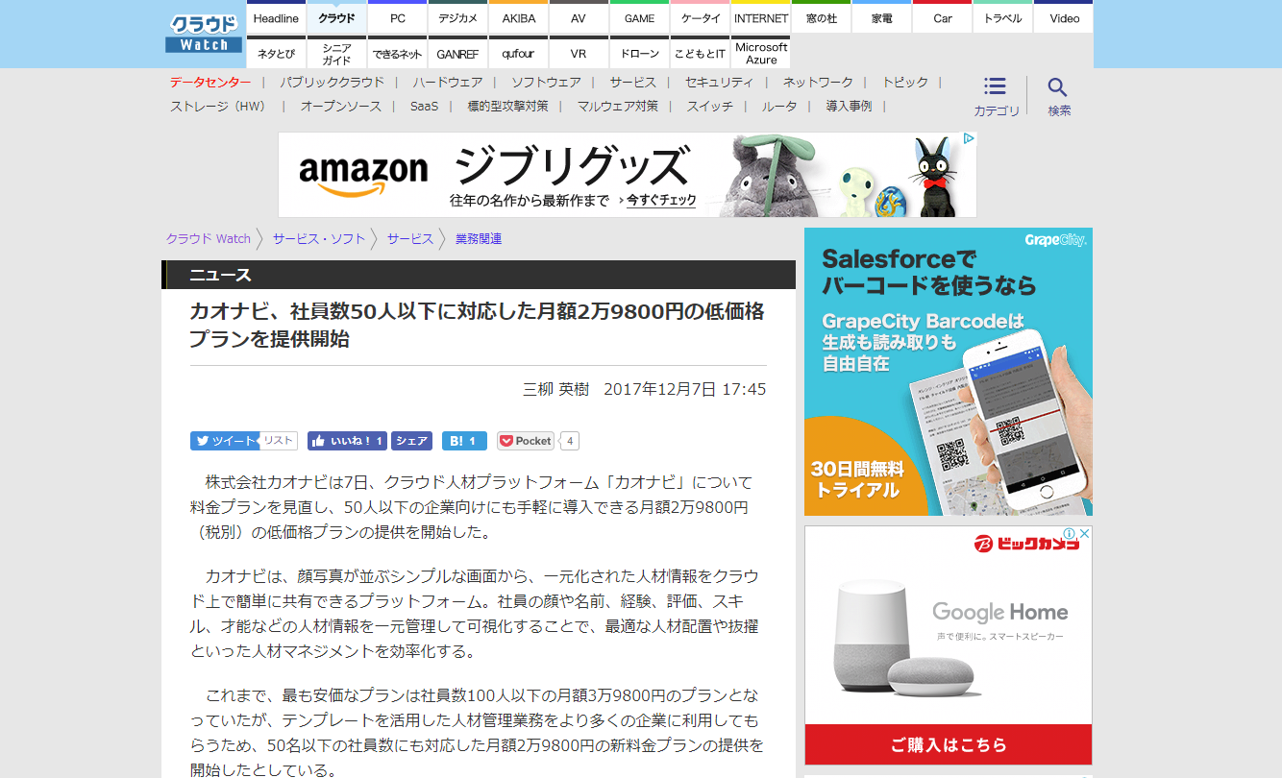Click the ストレージ（HW） link
1282x778 pixels.
coord(218,107)
